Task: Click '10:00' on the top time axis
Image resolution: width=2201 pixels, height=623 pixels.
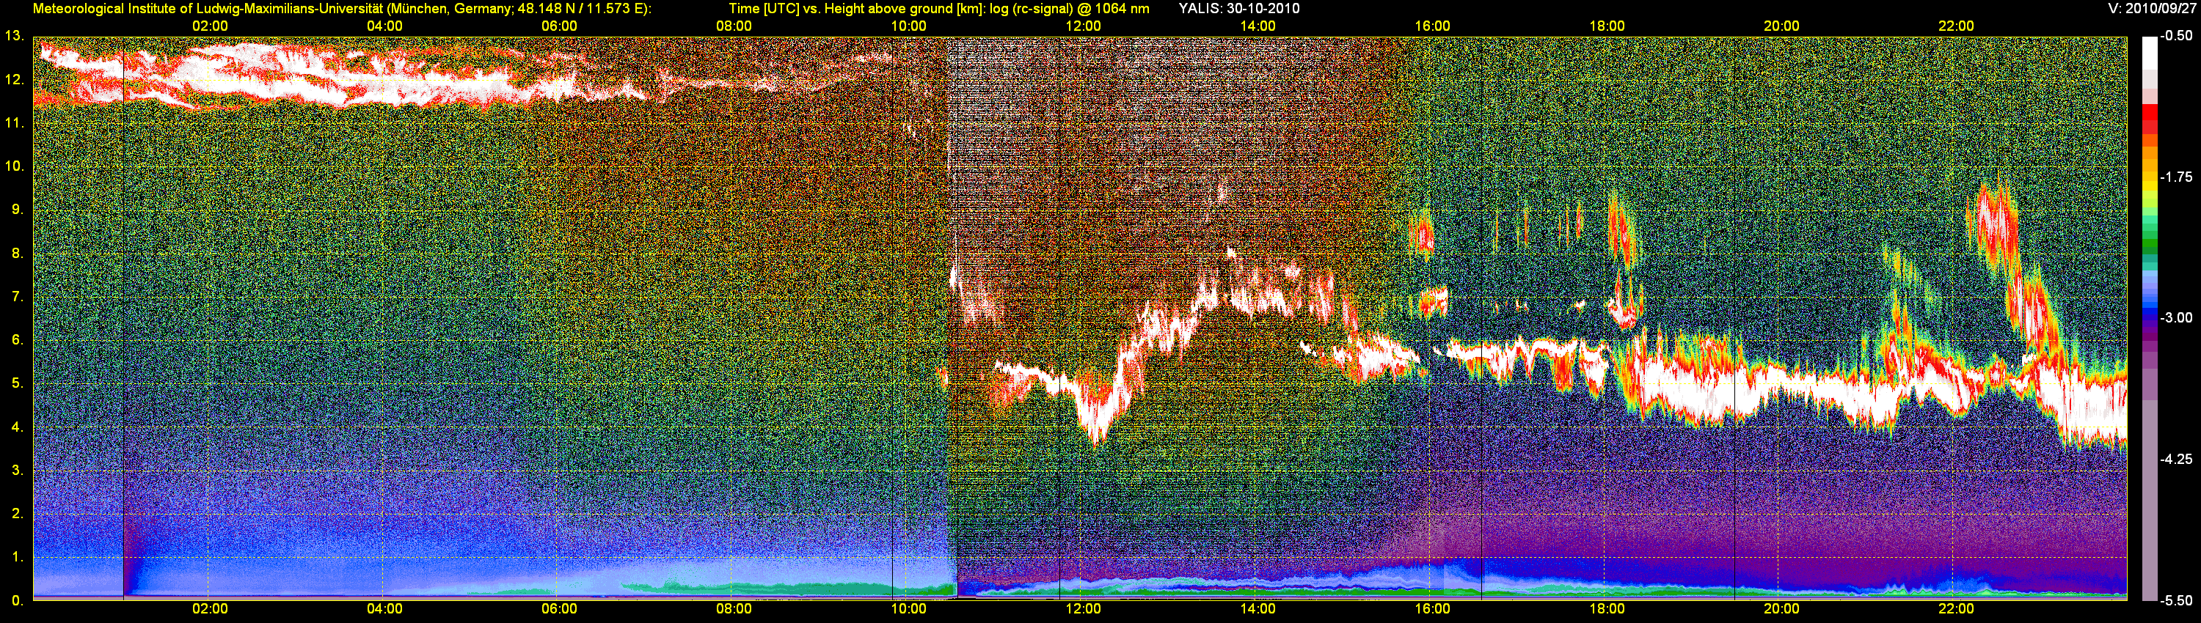Action: (909, 26)
